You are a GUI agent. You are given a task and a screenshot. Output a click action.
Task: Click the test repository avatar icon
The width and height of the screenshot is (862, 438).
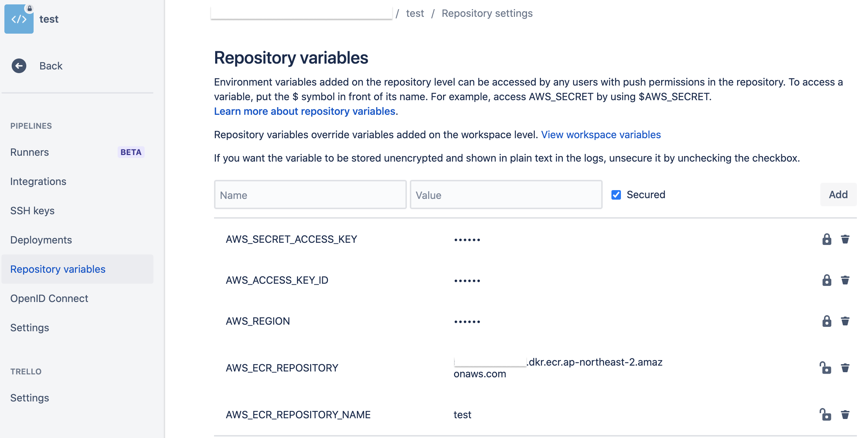[19, 19]
